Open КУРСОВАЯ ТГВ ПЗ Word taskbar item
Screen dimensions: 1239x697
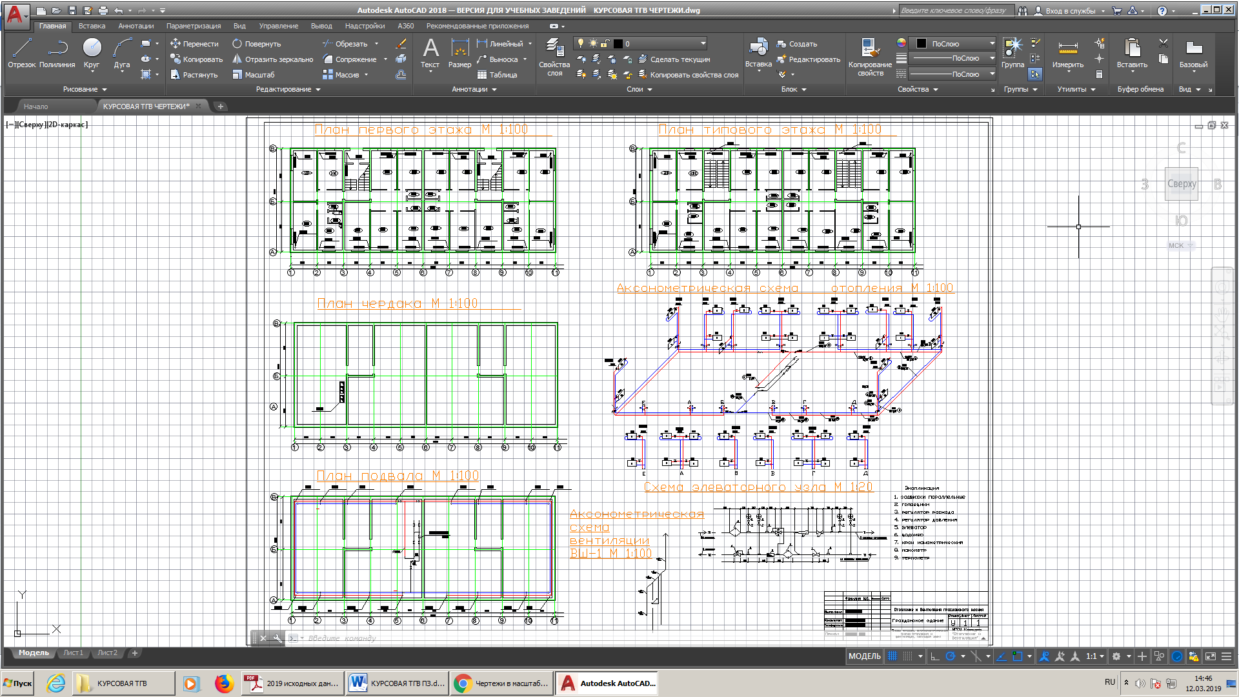pyautogui.click(x=398, y=683)
